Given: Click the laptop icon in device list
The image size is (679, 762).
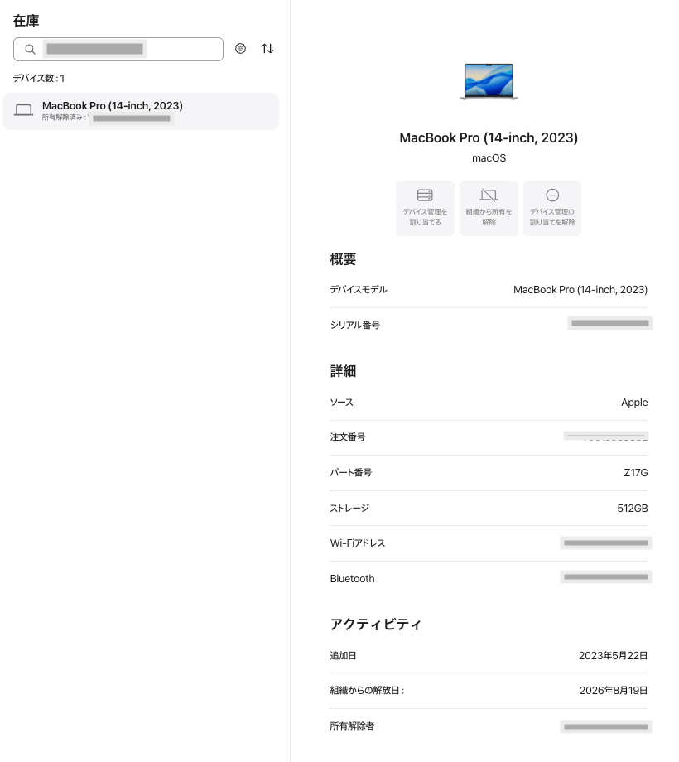Looking at the screenshot, I should [23, 110].
